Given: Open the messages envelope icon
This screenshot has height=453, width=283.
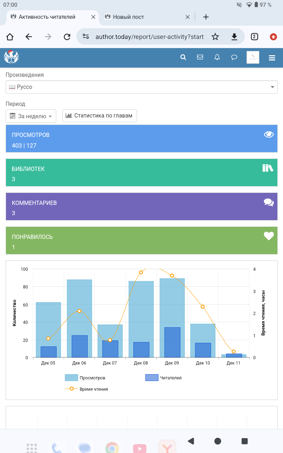Looking at the screenshot, I should click(x=200, y=57).
